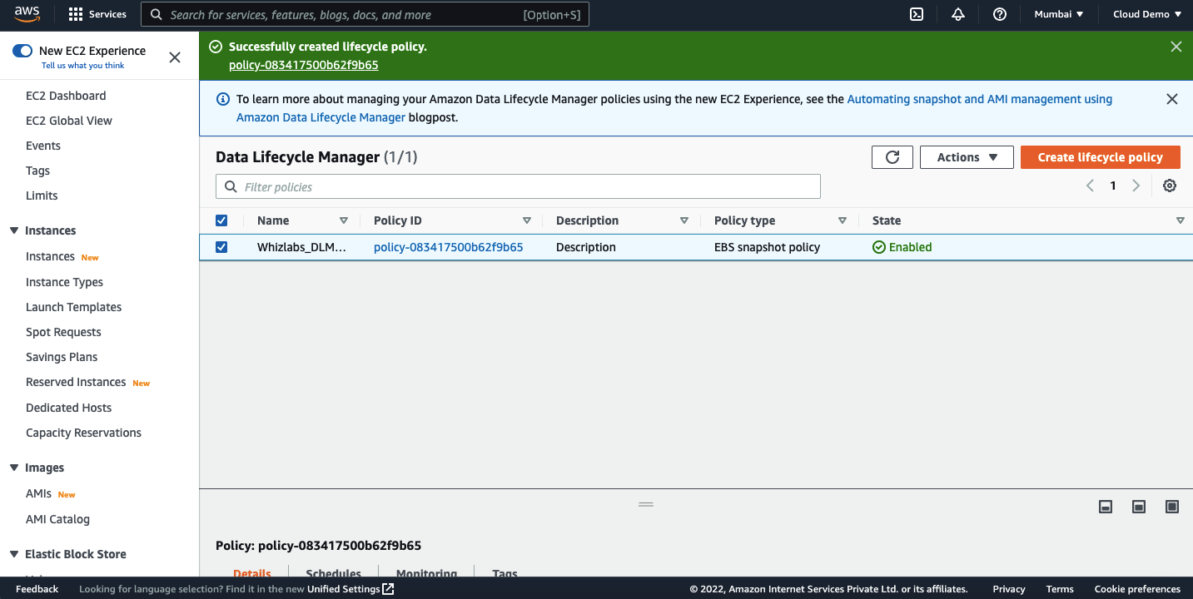Image resolution: width=1193 pixels, height=599 pixels.
Task: Toggle the select-all policies header checkbox
Action: [221, 220]
